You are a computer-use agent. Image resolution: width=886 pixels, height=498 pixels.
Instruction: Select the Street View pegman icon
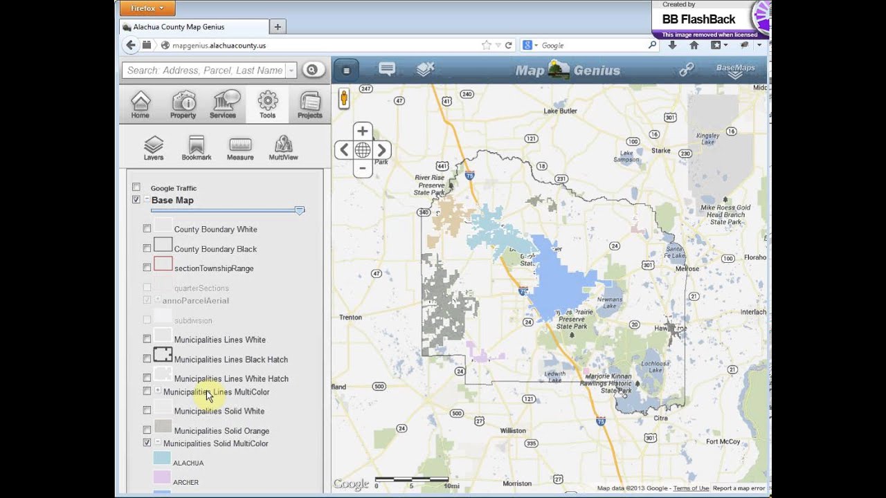(343, 98)
